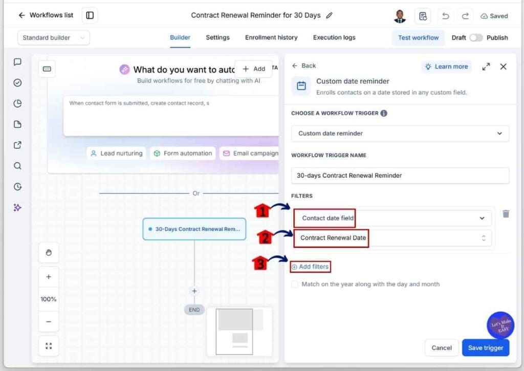
Task: Open the Custom date reminder dropdown
Action: (x=400, y=134)
